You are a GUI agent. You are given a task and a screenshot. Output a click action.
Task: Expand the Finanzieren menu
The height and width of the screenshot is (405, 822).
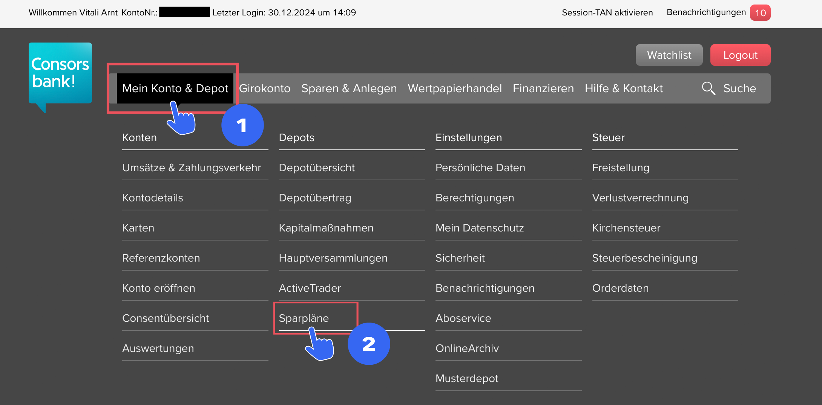point(543,88)
